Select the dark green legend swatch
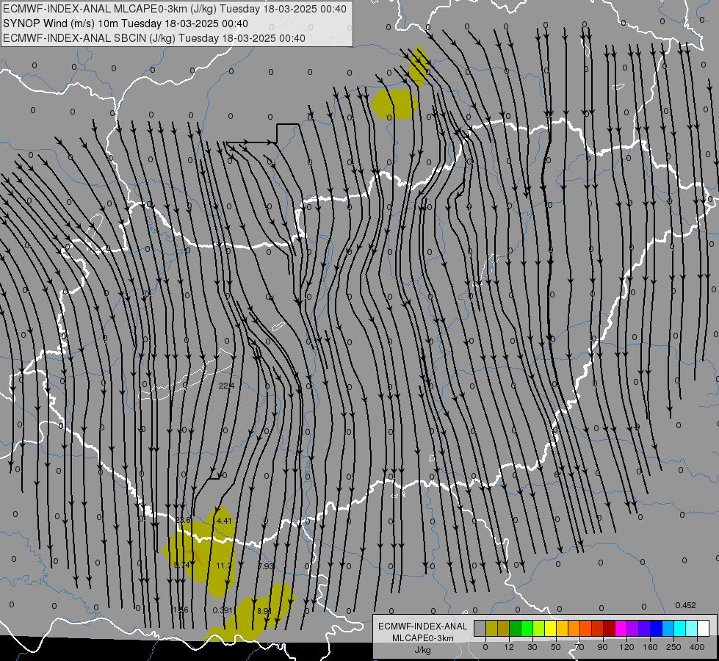The height and width of the screenshot is (661, 719). click(x=516, y=628)
